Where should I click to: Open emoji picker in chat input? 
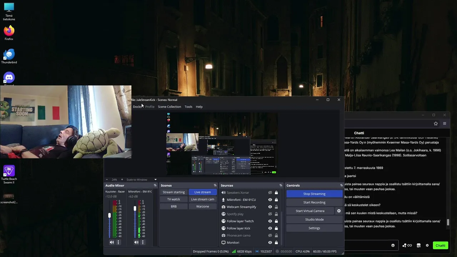[393, 246]
